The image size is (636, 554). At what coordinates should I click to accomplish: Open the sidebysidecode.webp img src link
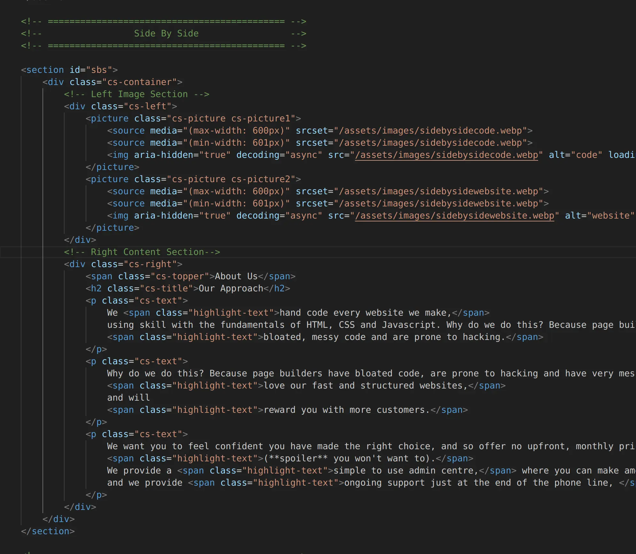pos(446,155)
